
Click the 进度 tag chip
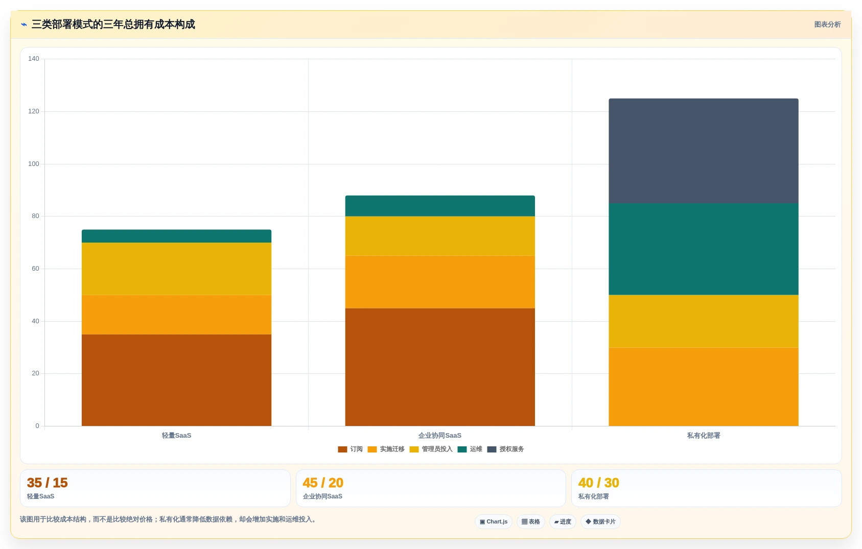563,521
